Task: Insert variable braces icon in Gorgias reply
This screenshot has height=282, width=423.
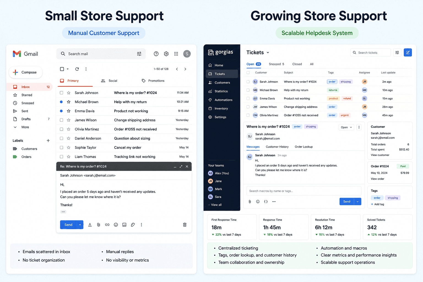Action: 266,202
